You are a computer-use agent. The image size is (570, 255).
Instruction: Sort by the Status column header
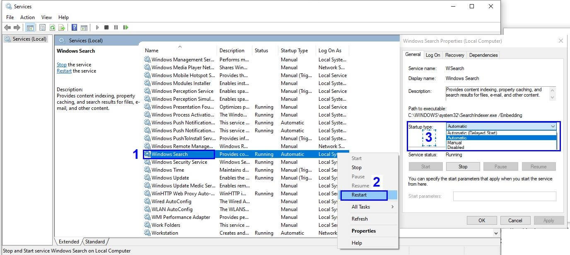click(x=265, y=51)
